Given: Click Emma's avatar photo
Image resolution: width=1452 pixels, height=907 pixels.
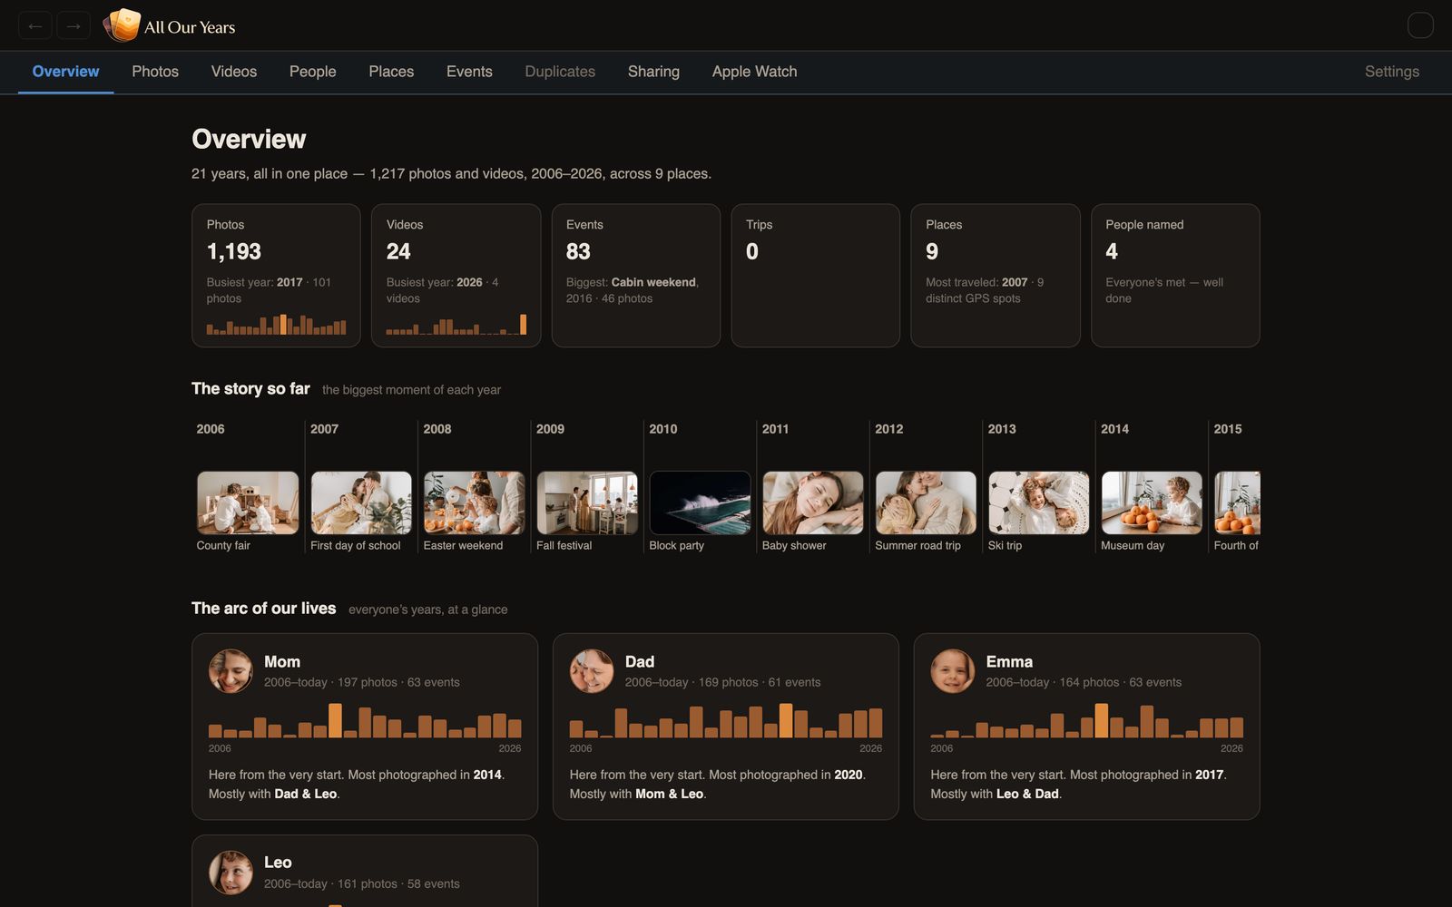Looking at the screenshot, I should coord(953,671).
